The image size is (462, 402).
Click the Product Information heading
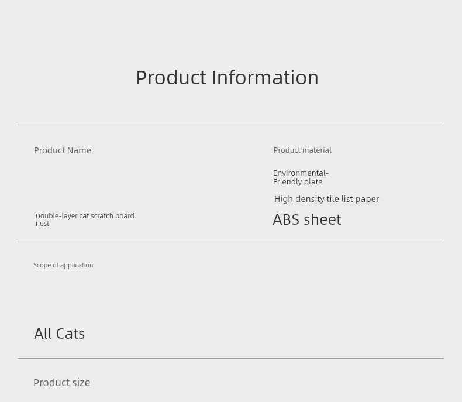coord(227,78)
